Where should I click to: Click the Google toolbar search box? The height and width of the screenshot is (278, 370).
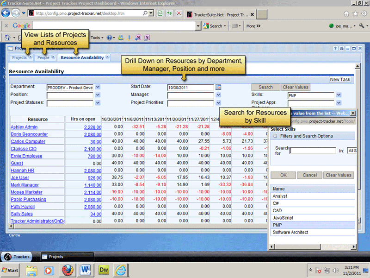coord(114,26)
